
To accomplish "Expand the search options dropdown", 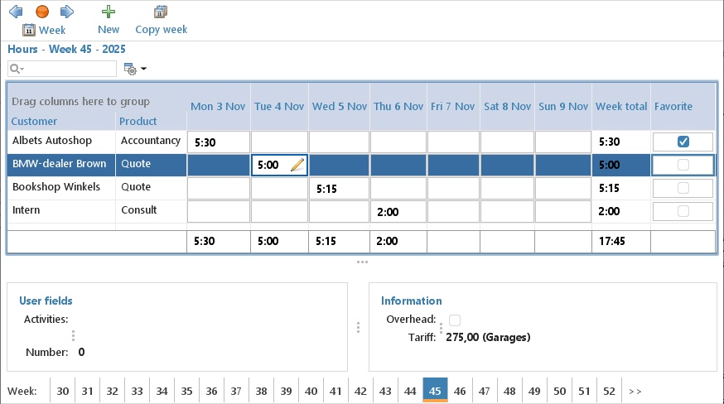I will (22, 69).
